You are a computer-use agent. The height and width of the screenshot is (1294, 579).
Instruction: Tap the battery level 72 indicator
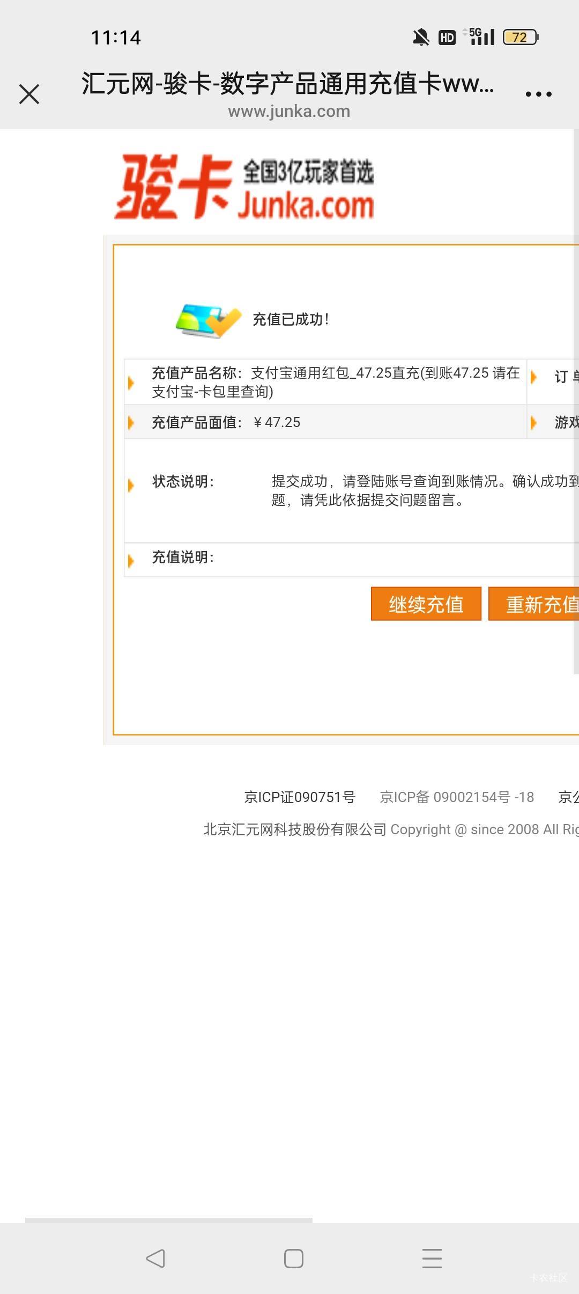tap(521, 37)
